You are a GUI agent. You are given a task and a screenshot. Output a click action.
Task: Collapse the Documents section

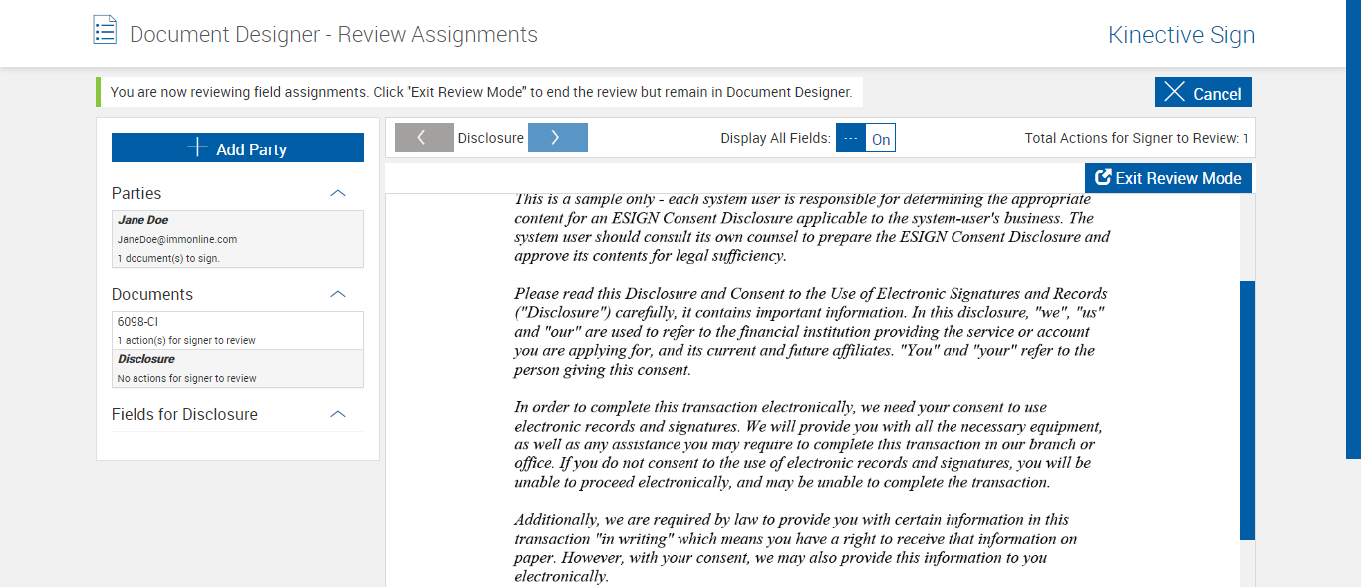pos(338,294)
